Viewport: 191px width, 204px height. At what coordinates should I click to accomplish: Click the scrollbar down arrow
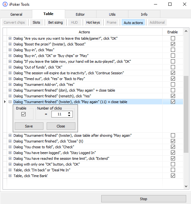tap(186, 186)
